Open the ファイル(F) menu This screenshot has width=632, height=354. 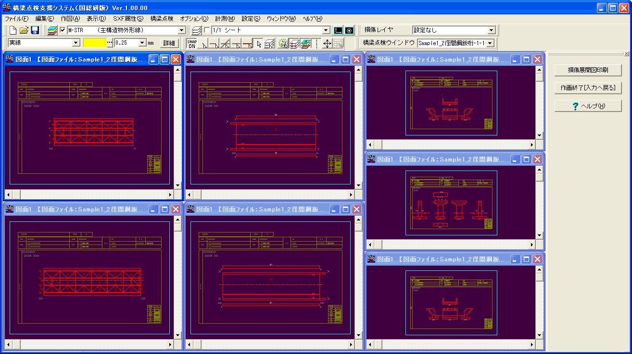(x=16, y=19)
